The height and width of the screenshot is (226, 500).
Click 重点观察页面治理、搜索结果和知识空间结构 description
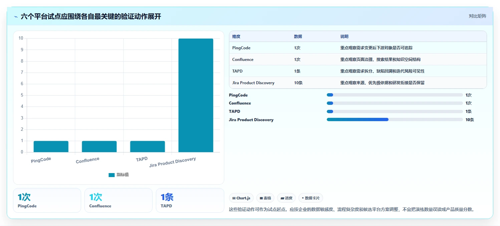pos(381,60)
